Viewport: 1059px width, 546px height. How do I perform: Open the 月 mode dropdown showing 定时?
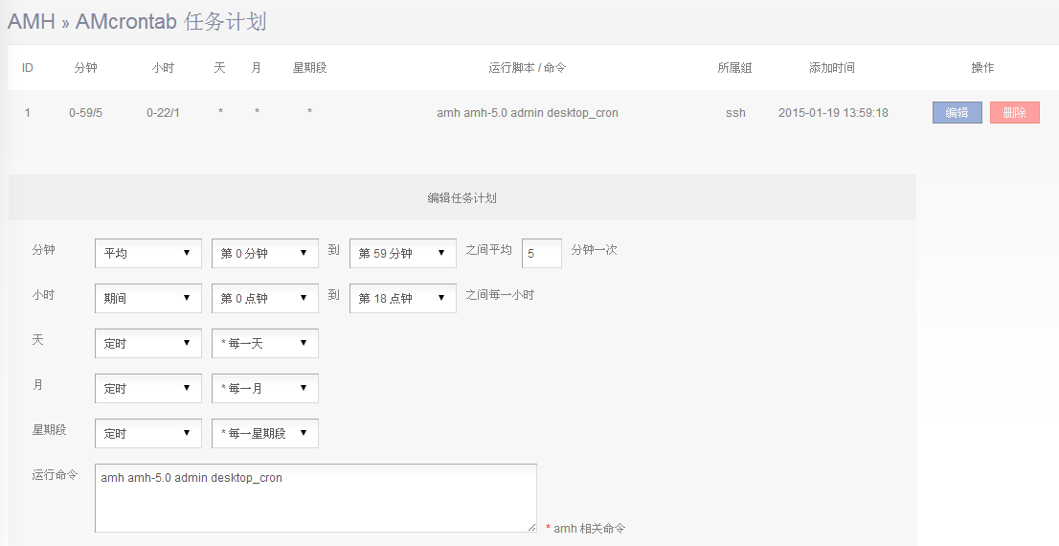click(x=148, y=388)
